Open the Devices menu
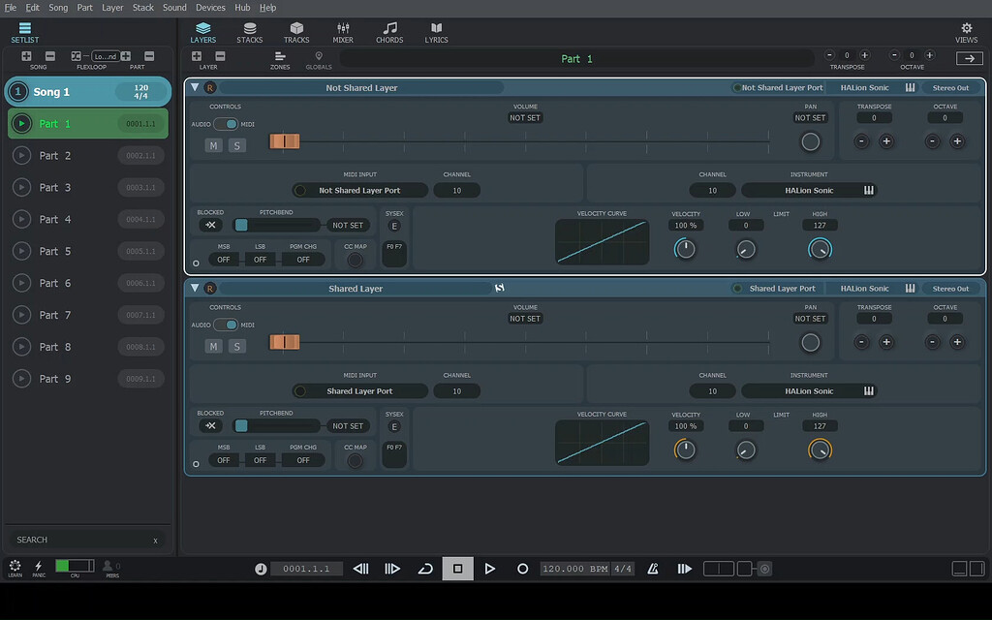Screen dimensions: 992x620 point(210,8)
